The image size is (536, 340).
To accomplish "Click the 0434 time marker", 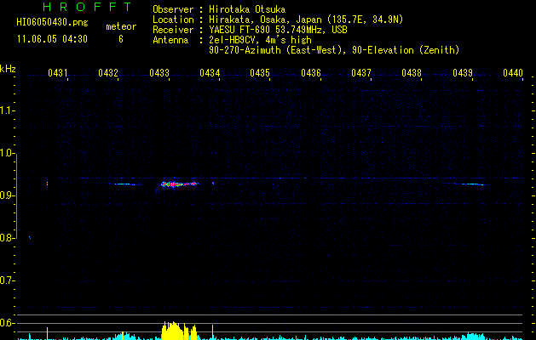I will [x=210, y=73].
